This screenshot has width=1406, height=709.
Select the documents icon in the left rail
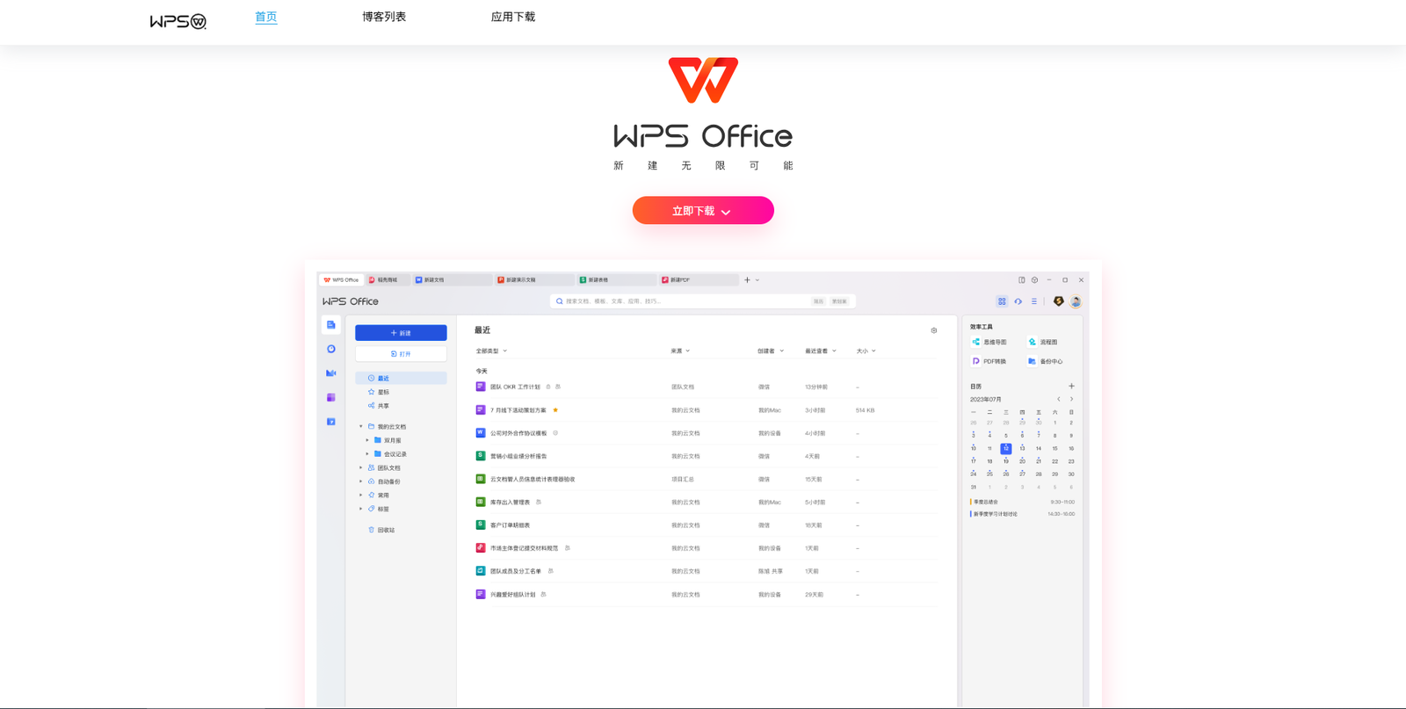[331, 325]
